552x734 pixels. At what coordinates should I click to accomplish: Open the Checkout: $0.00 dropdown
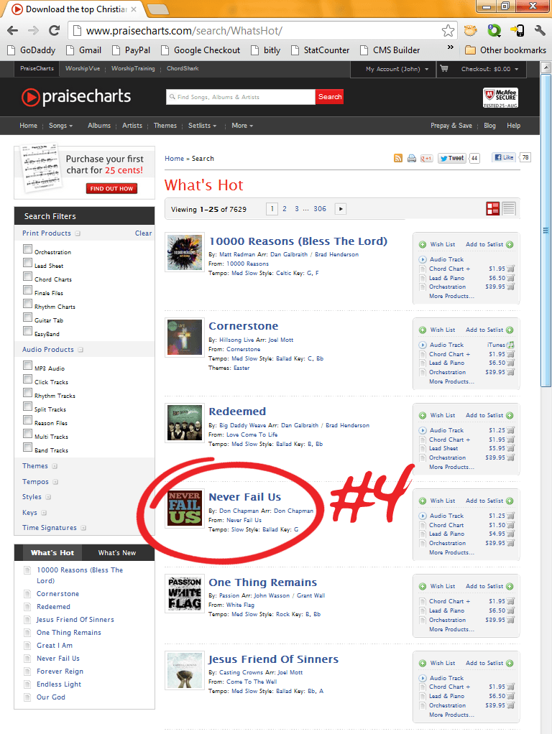[489, 69]
